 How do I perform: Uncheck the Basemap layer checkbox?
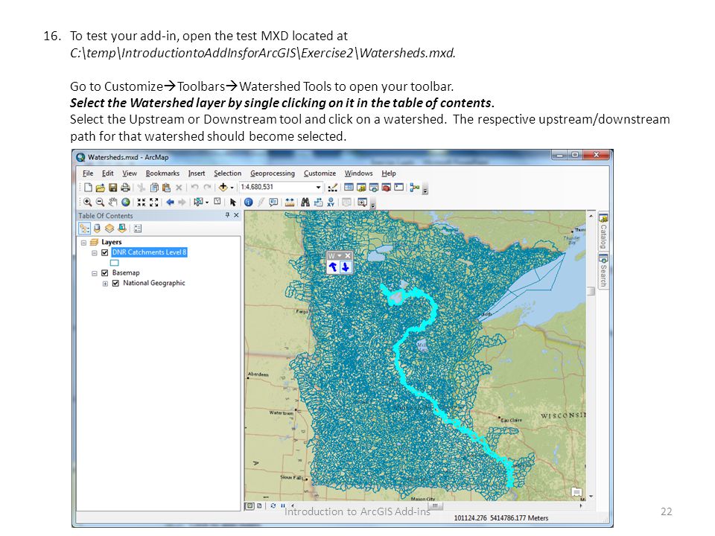(104, 273)
